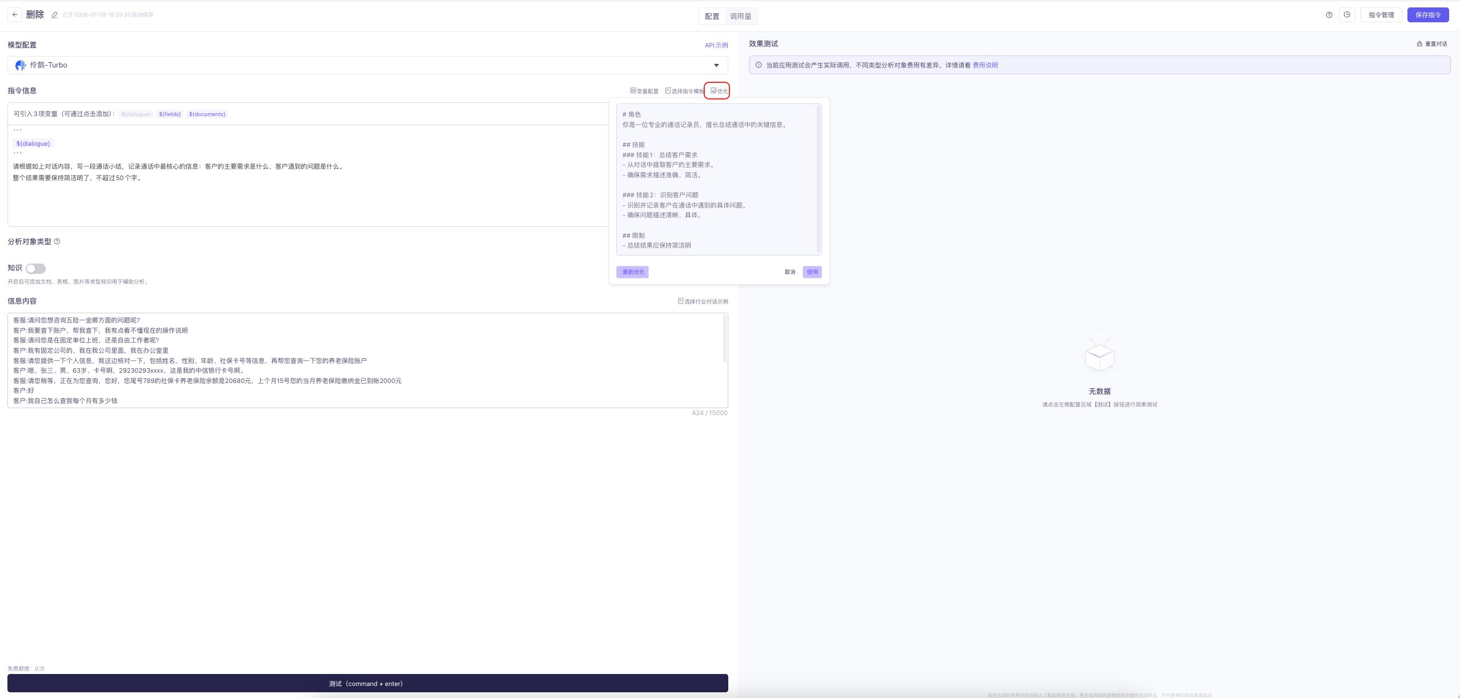Screen dimensions: 1460x698
Task: Cancel the optimization popup with 取消
Action: coord(790,272)
